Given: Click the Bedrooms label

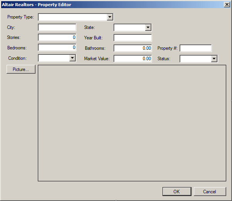Looking at the screenshot, I should (17, 48).
